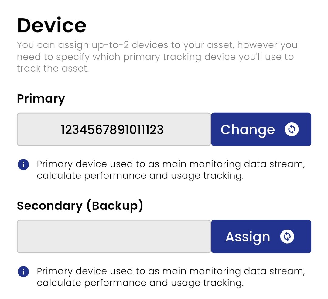Select the circular arrows icon beside Change
Screen dimensions: 328x299
click(x=292, y=129)
